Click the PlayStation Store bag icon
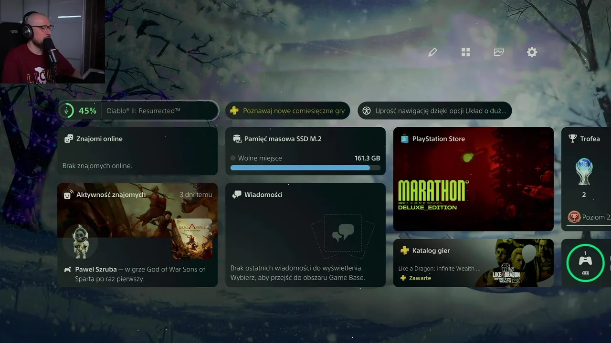 click(x=405, y=139)
